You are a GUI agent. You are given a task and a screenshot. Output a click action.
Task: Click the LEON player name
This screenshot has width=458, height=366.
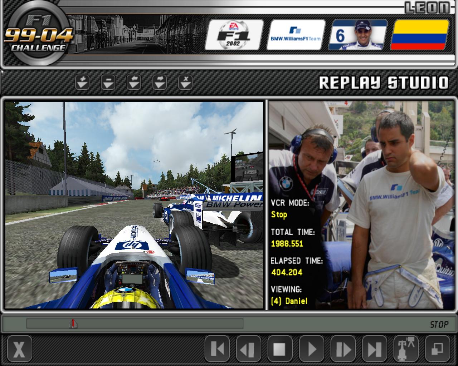tap(427, 8)
